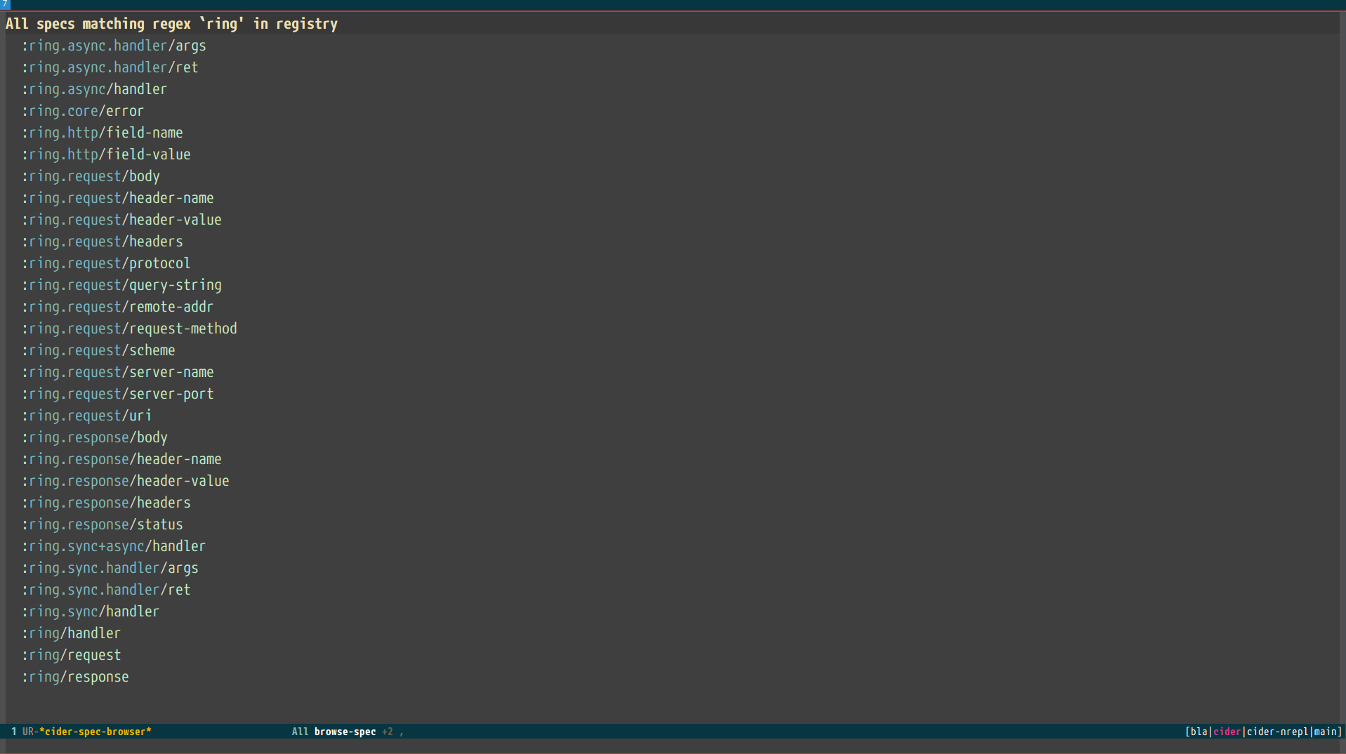Open the :ring.request/remote-addr spec
This screenshot has height=754, width=1346.
(118, 307)
